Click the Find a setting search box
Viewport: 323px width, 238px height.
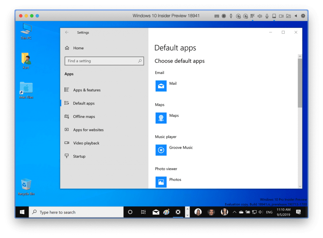104,61
